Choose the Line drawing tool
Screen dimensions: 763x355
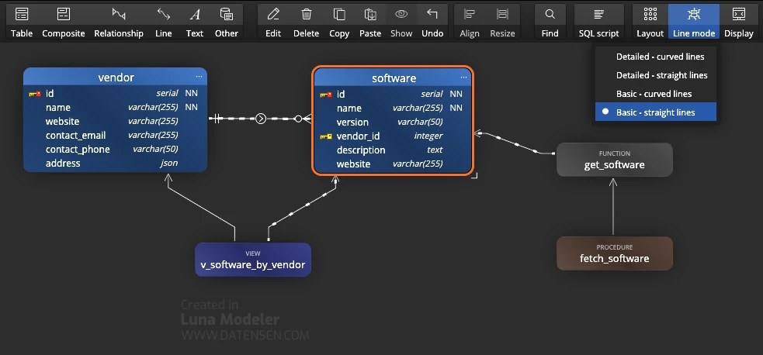[x=164, y=22]
